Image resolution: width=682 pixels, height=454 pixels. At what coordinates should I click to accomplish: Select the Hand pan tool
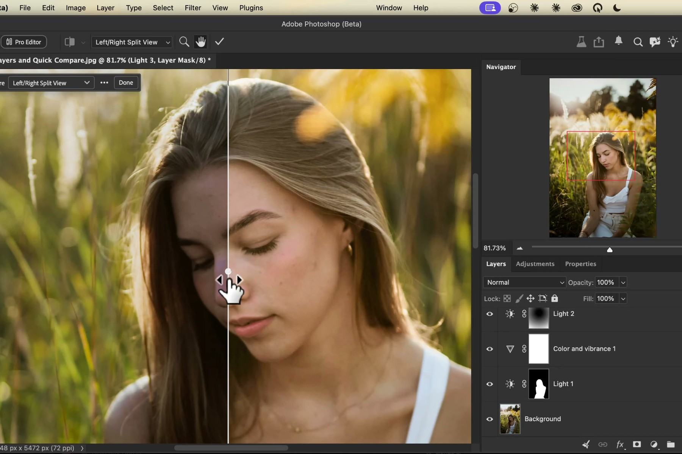click(200, 42)
